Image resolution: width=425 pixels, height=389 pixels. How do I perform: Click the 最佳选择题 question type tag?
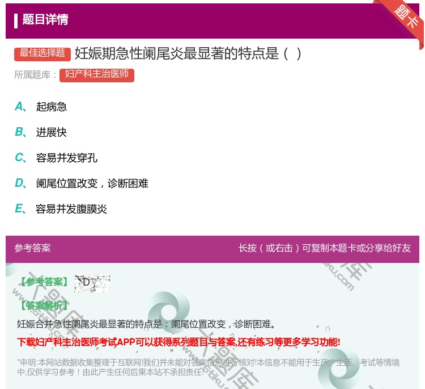[42, 54]
